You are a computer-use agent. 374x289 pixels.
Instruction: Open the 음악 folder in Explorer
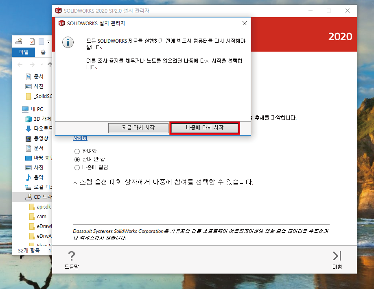click(x=35, y=178)
